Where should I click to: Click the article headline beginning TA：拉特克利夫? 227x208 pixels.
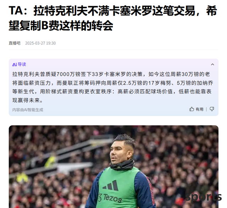113,18
